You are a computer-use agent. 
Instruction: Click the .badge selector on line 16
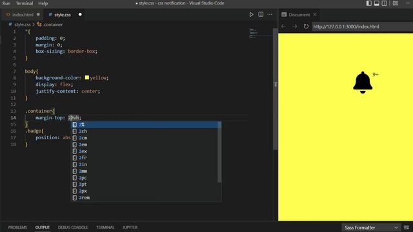pyautogui.click(x=34, y=131)
